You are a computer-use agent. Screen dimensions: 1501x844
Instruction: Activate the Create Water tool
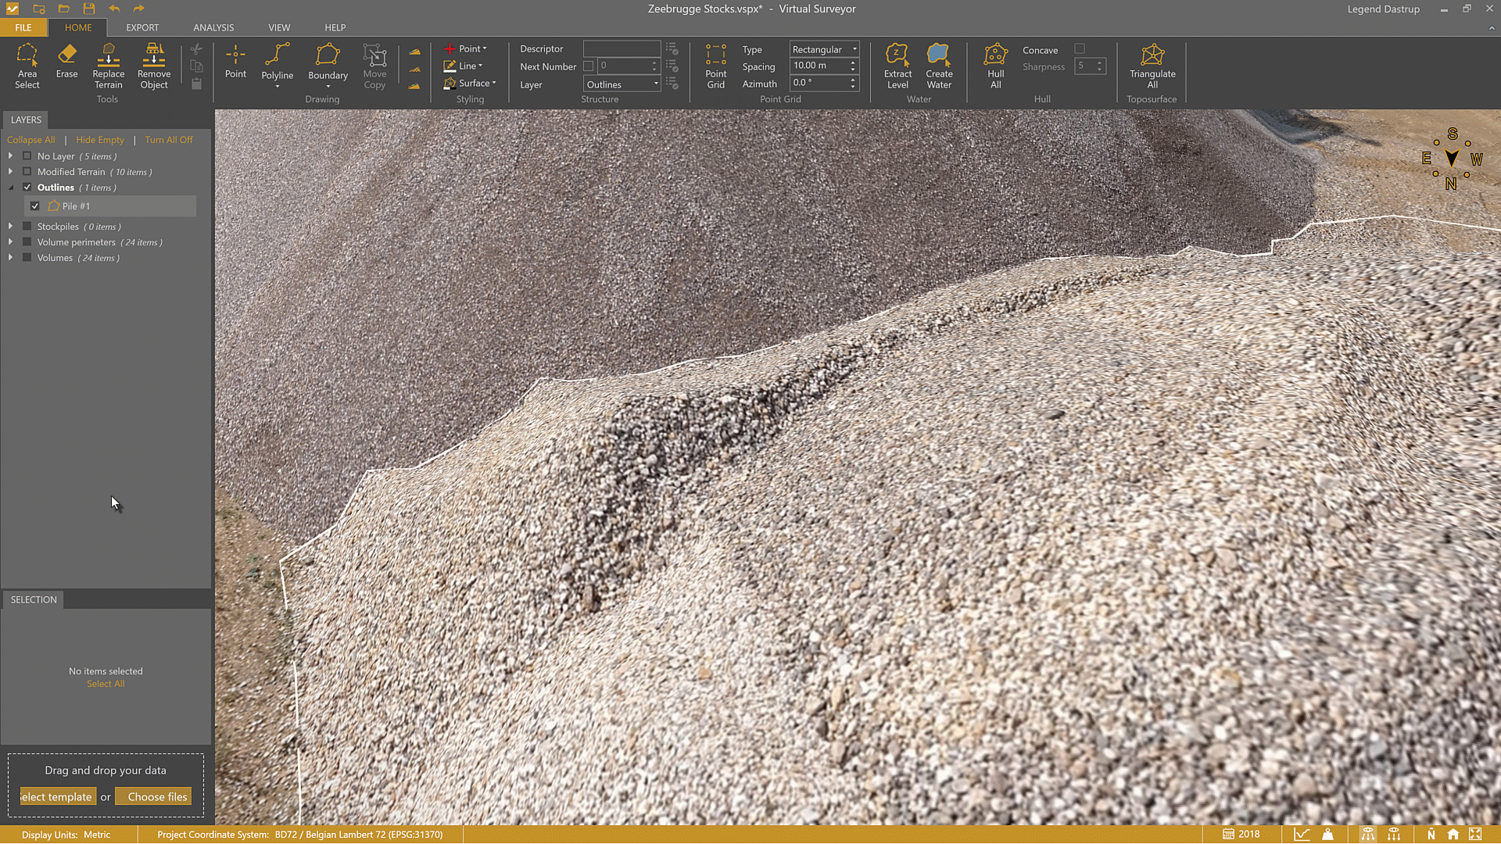[939, 66]
